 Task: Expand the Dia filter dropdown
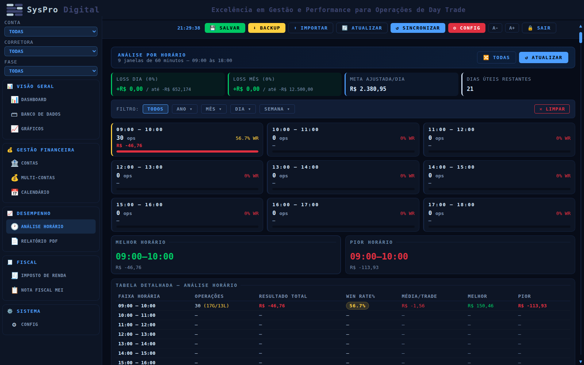click(x=243, y=109)
